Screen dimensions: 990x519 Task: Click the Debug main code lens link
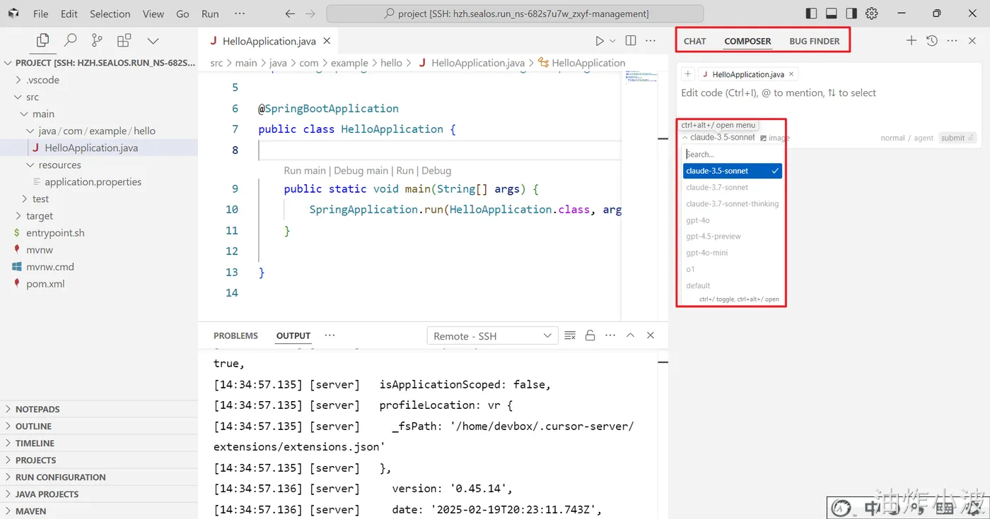coord(361,170)
